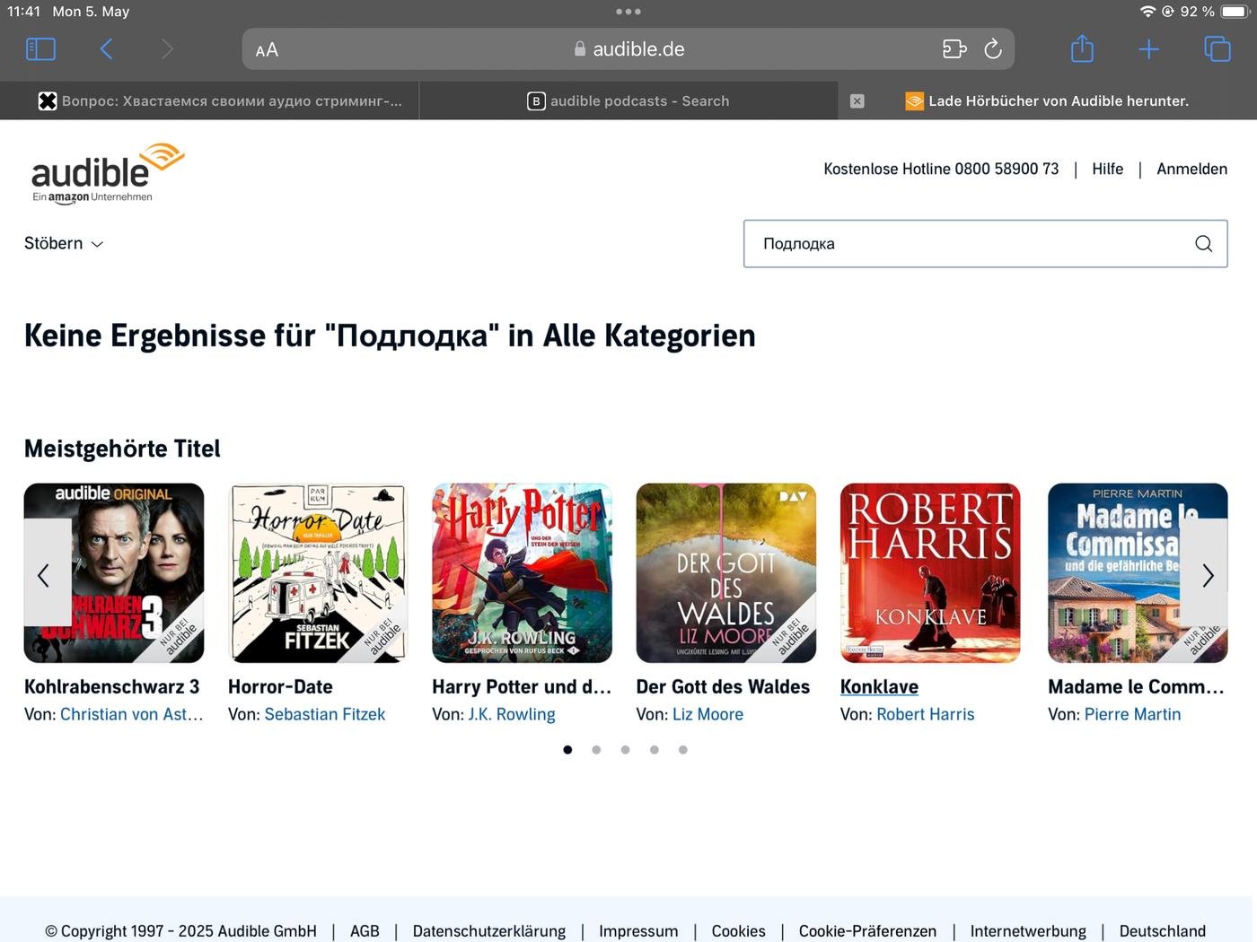Open the AGB footer link
Image resolution: width=1257 pixels, height=942 pixels.
click(x=365, y=931)
